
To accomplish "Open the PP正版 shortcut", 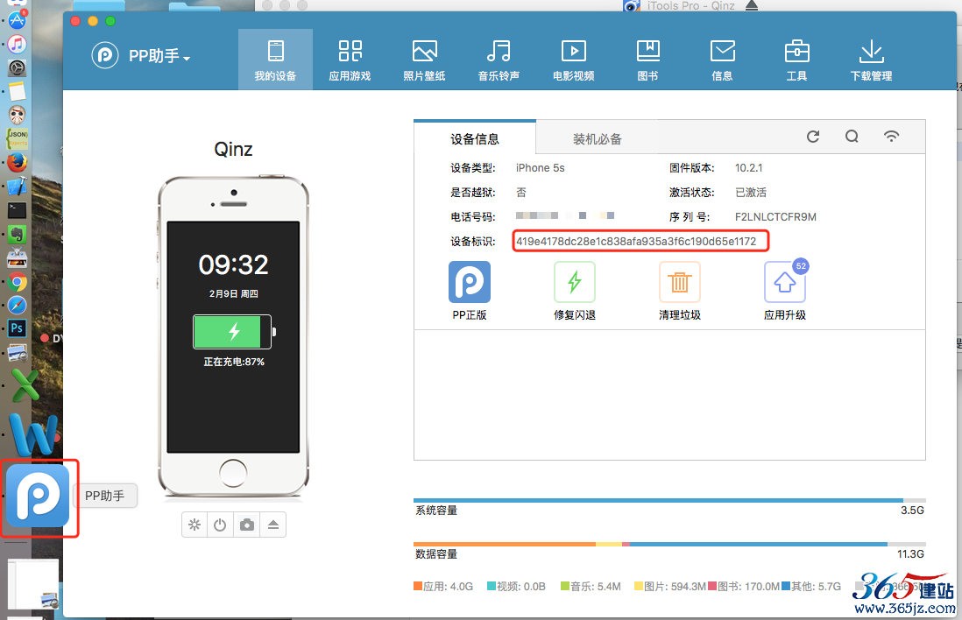I will pyautogui.click(x=470, y=291).
